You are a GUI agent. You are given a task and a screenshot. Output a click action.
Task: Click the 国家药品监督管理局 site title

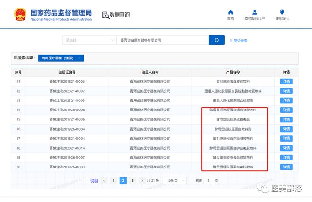click(61, 13)
